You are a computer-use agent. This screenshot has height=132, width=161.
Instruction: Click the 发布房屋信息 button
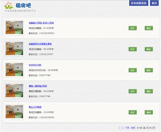point(138,3)
